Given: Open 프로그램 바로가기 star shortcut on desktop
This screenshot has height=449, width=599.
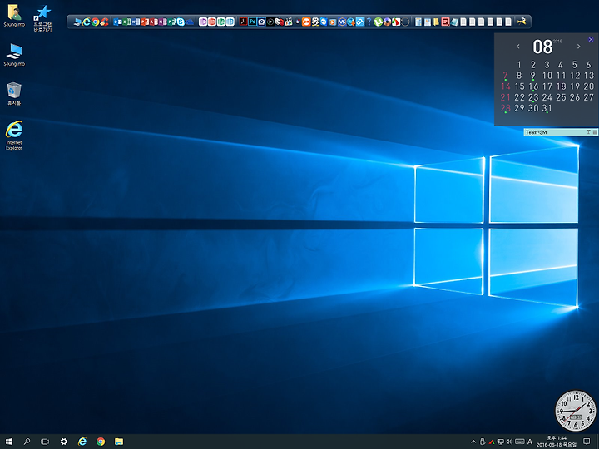Looking at the screenshot, I should click(x=42, y=18).
